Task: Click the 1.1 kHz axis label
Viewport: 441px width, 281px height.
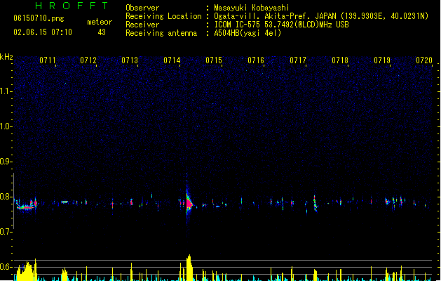Action: 6,91
